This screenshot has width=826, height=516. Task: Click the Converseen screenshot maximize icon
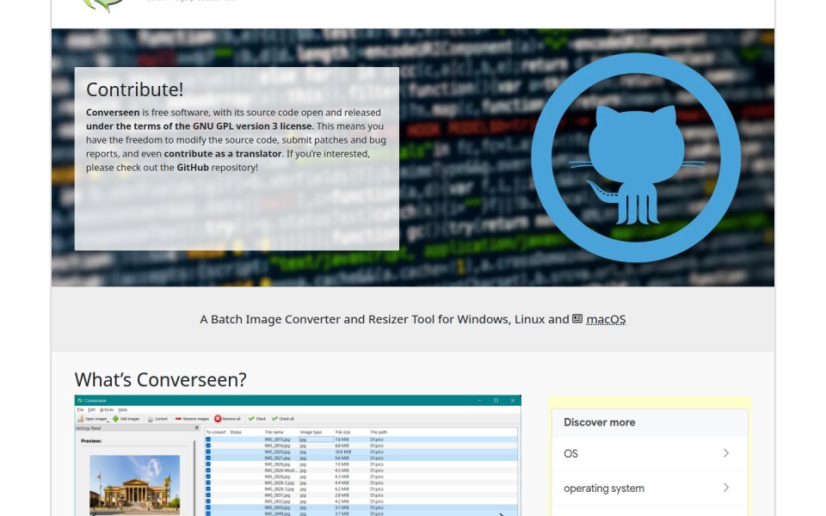pyautogui.click(x=496, y=401)
